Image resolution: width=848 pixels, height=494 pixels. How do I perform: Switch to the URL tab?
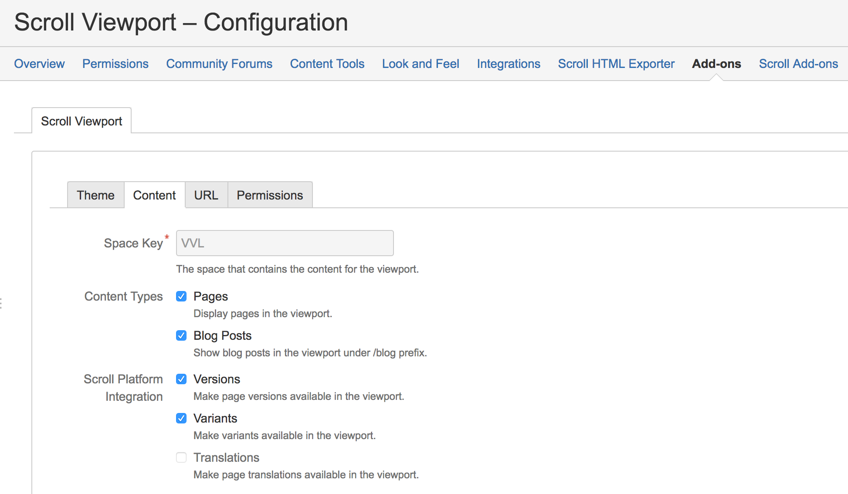tap(206, 195)
